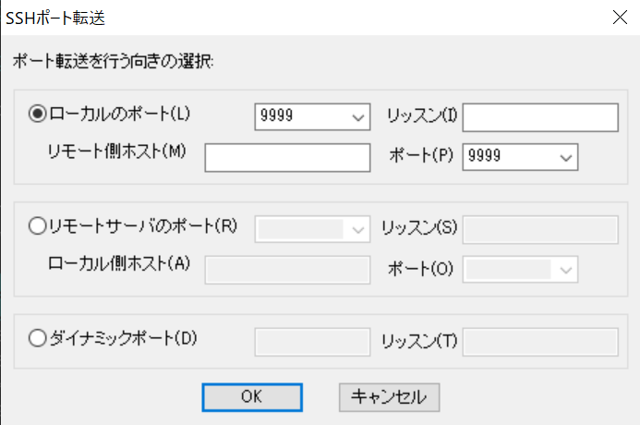Click the リッスン(T) input field
The height and width of the screenshot is (425, 640).
540,342
